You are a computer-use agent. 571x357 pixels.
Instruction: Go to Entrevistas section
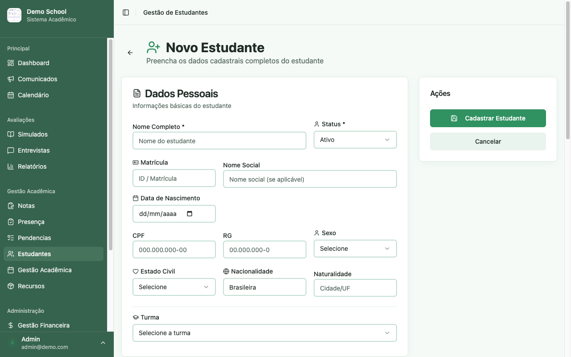54,150
